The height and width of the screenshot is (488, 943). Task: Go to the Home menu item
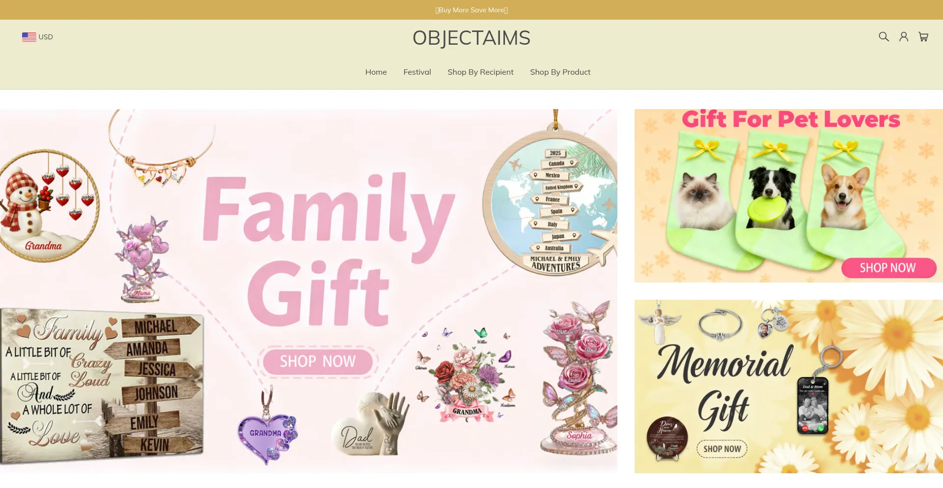376,72
